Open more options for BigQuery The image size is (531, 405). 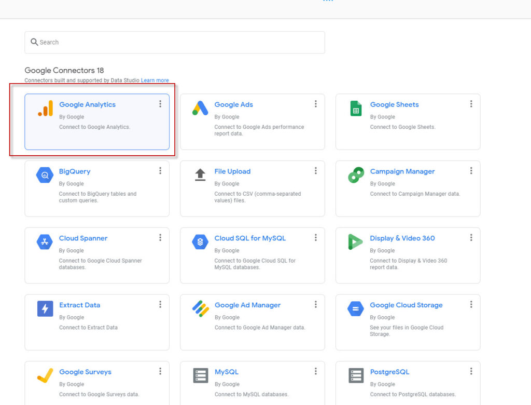click(x=160, y=171)
